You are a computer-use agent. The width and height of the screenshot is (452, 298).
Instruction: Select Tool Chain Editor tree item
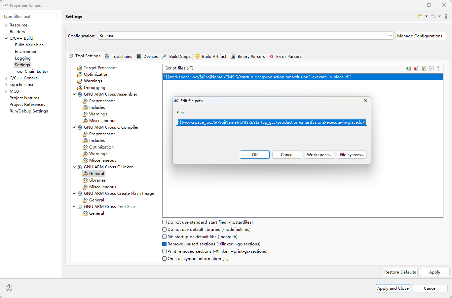(x=31, y=71)
